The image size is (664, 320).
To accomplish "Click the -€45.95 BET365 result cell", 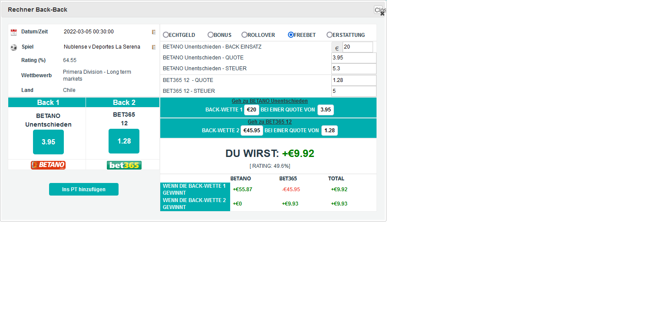I will coord(291,189).
